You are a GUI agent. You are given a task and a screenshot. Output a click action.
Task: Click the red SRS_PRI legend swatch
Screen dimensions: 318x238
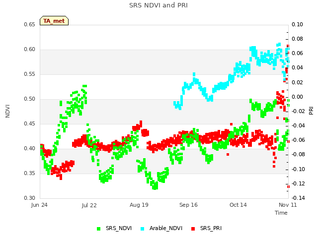click(193, 229)
